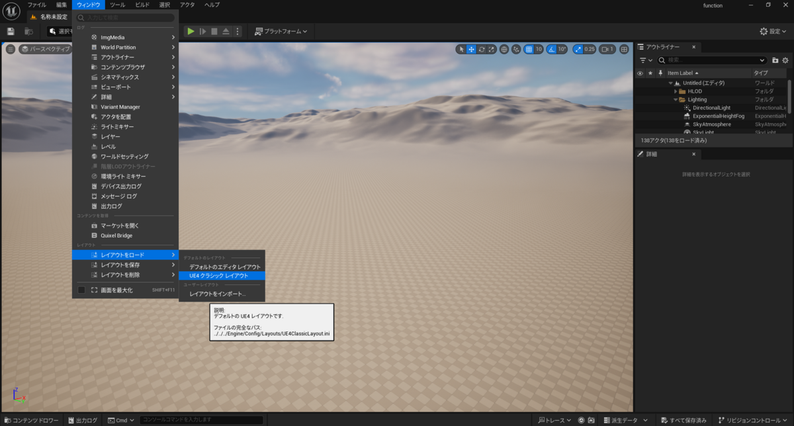Viewport: 794px width, 426px height.
Task: Click the マーケットを開く menu entry
Action: (x=126, y=226)
